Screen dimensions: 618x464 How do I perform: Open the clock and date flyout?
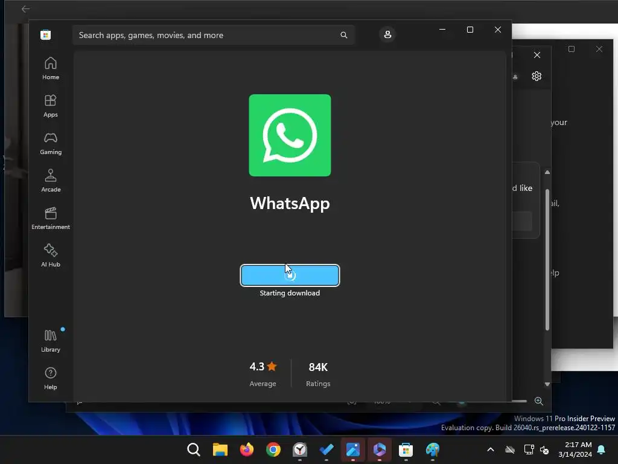coord(575,449)
